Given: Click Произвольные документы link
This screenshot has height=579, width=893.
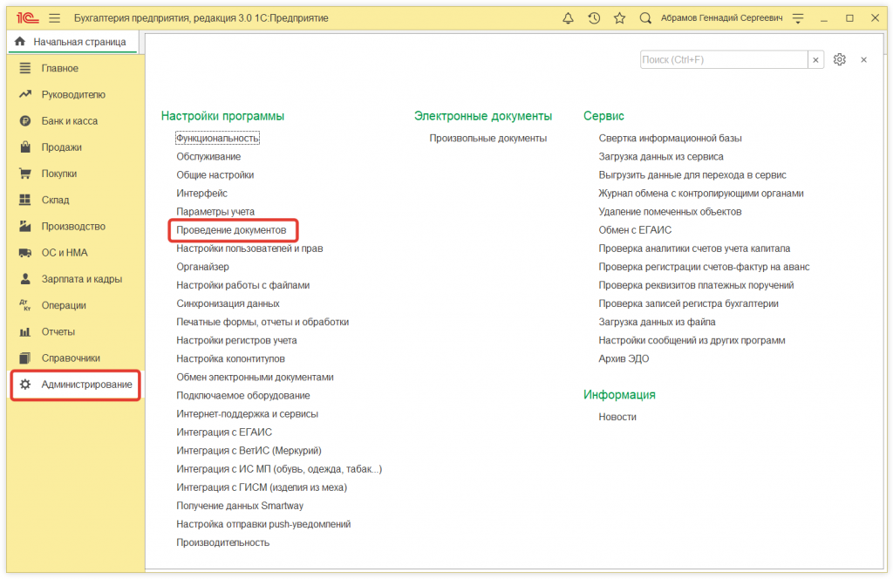Looking at the screenshot, I should coord(487,138).
